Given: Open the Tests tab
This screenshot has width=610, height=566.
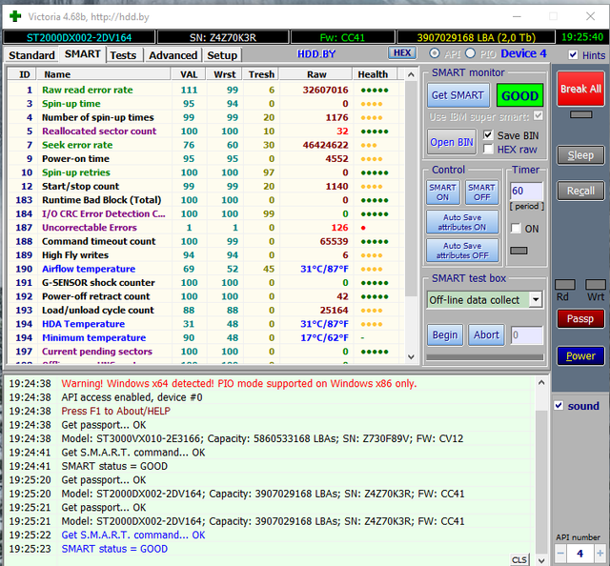Looking at the screenshot, I should [x=123, y=55].
